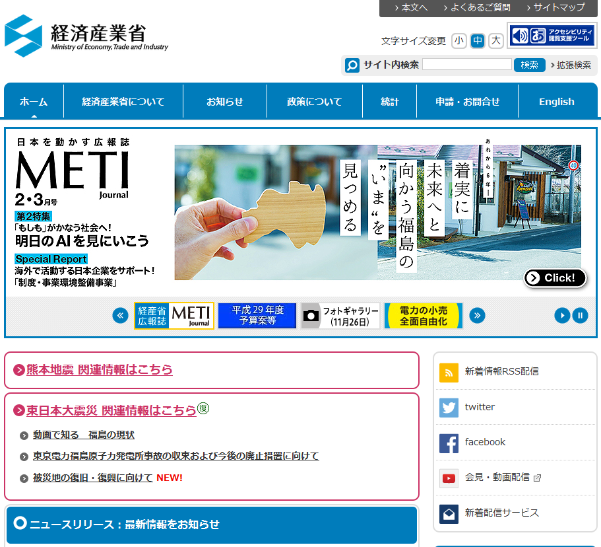Play the banner slideshow
The image size is (601, 547).
tap(562, 316)
